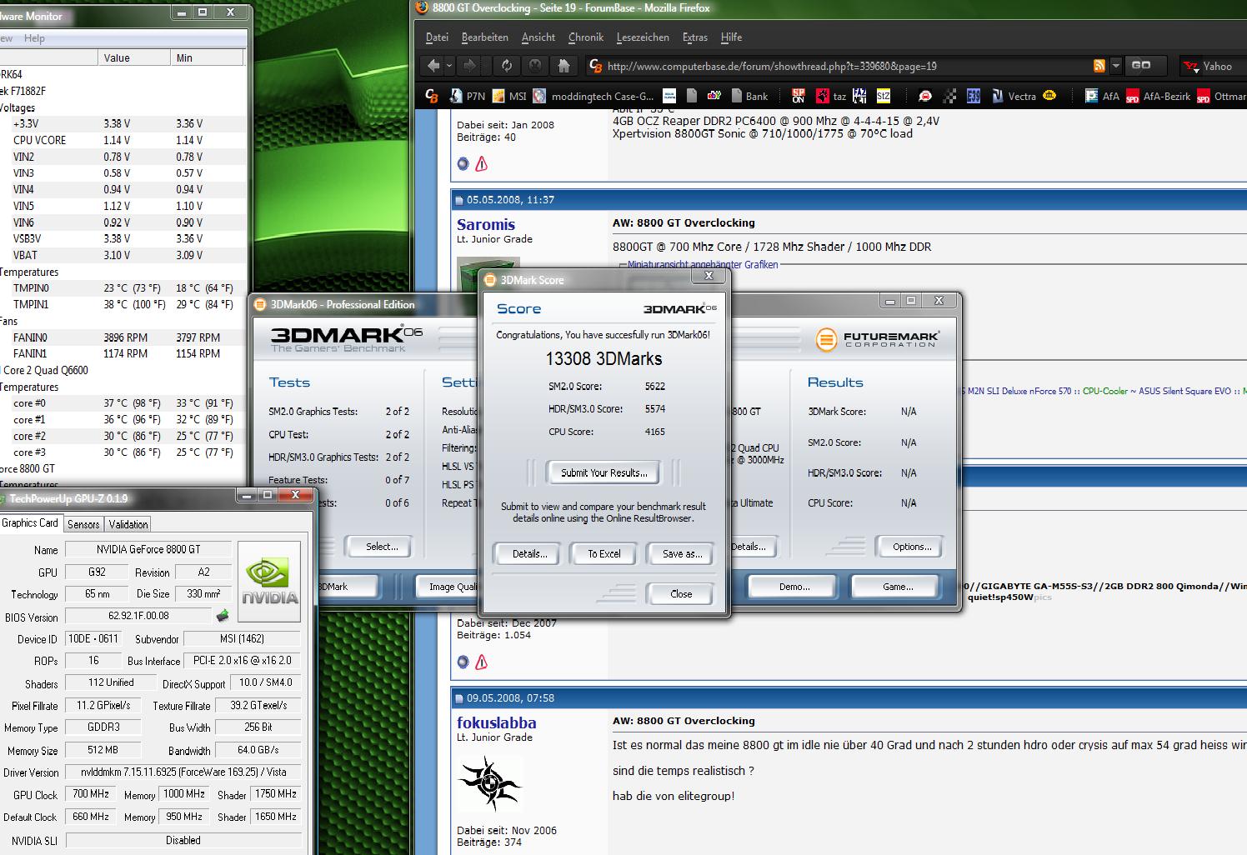Open the back-history dropdown arrow in Firefox
Viewport: 1247px width, 855px height.
click(449, 66)
